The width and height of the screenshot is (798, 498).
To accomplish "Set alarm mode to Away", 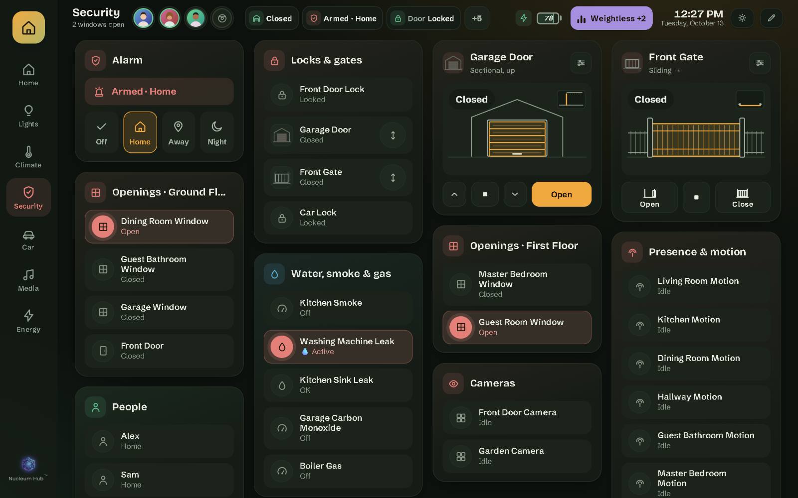I will 179,132.
